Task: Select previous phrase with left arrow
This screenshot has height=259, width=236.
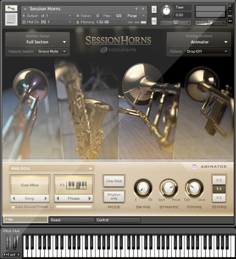Action: tap(58, 198)
